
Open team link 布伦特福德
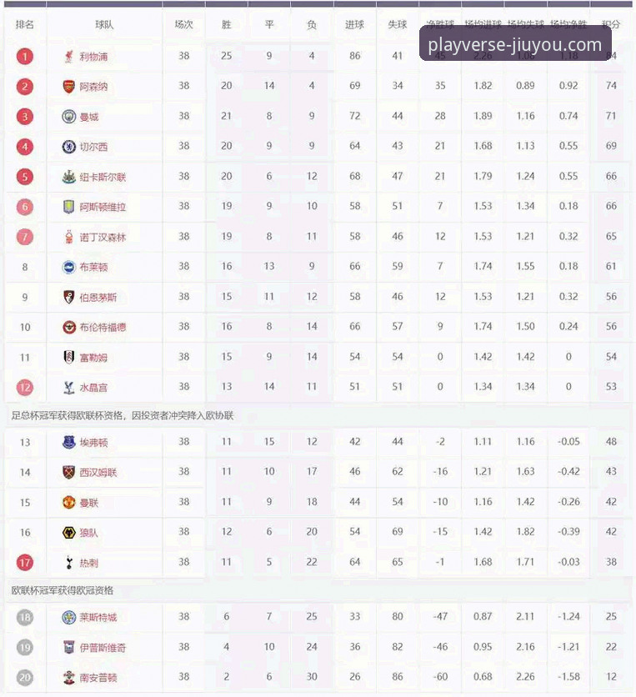click(x=103, y=328)
